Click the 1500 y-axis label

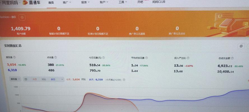tap(16, 87)
